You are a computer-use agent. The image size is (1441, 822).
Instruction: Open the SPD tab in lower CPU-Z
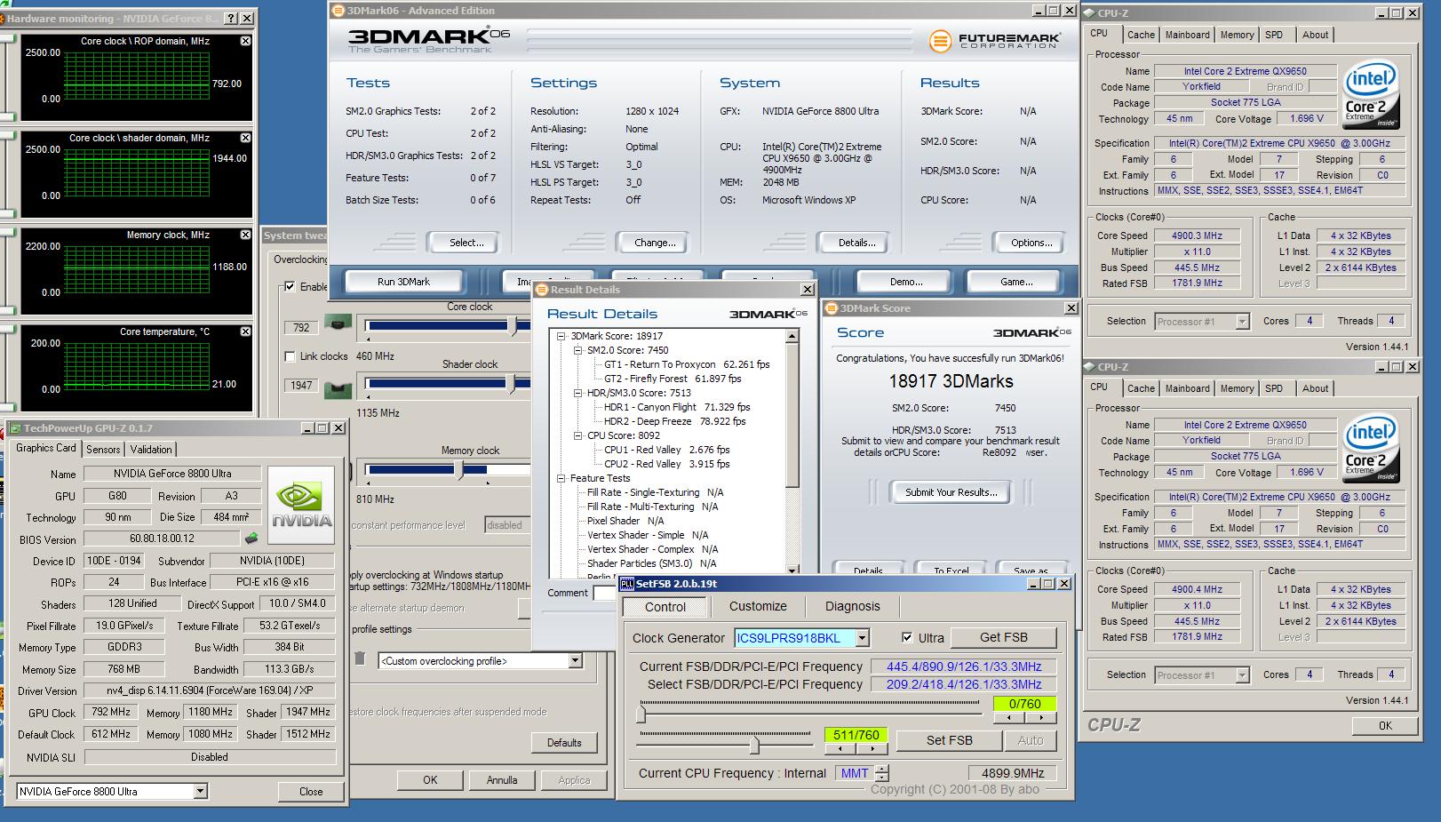(x=1274, y=388)
